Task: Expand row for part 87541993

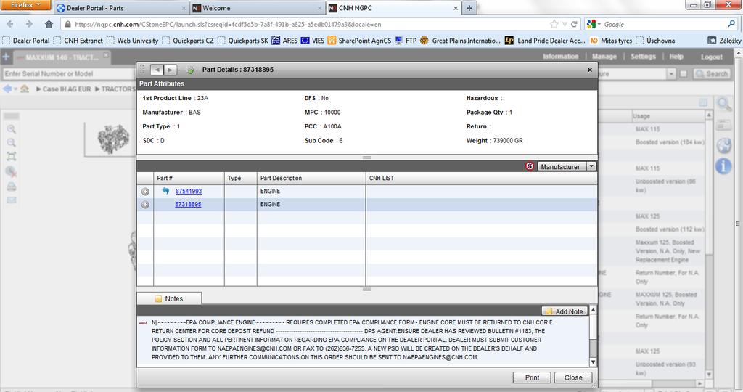Action: (145, 192)
